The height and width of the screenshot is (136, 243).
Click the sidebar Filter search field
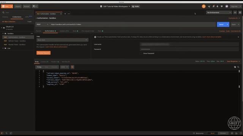[x=17, y=12]
